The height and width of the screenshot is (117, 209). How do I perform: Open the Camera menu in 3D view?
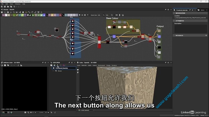pyautogui.click(x=95, y=65)
